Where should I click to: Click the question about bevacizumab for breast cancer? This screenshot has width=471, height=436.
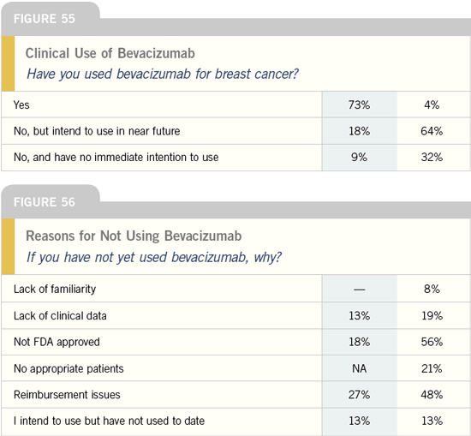coord(162,74)
